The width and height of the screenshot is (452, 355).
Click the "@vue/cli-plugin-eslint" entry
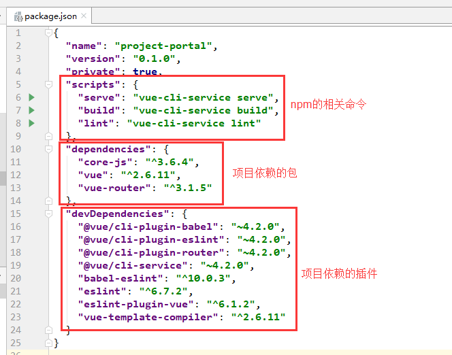pyautogui.click(x=151, y=239)
